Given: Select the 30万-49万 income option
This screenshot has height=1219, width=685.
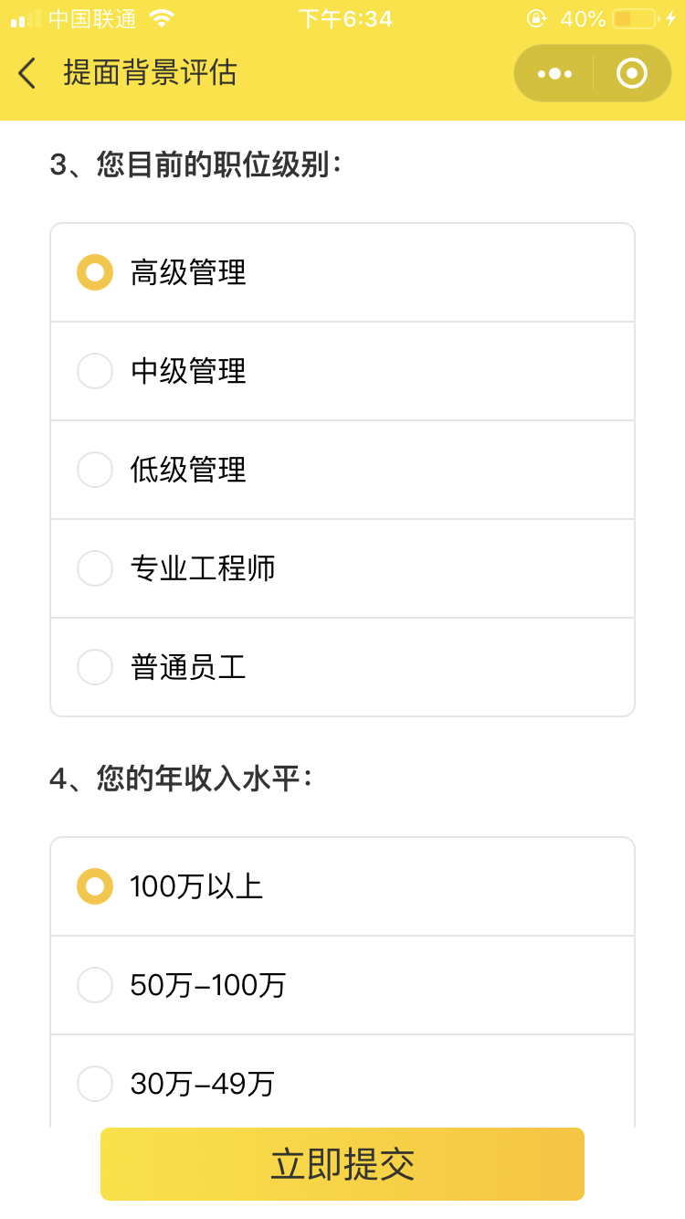Looking at the screenshot, I should tap(95, 1084).
